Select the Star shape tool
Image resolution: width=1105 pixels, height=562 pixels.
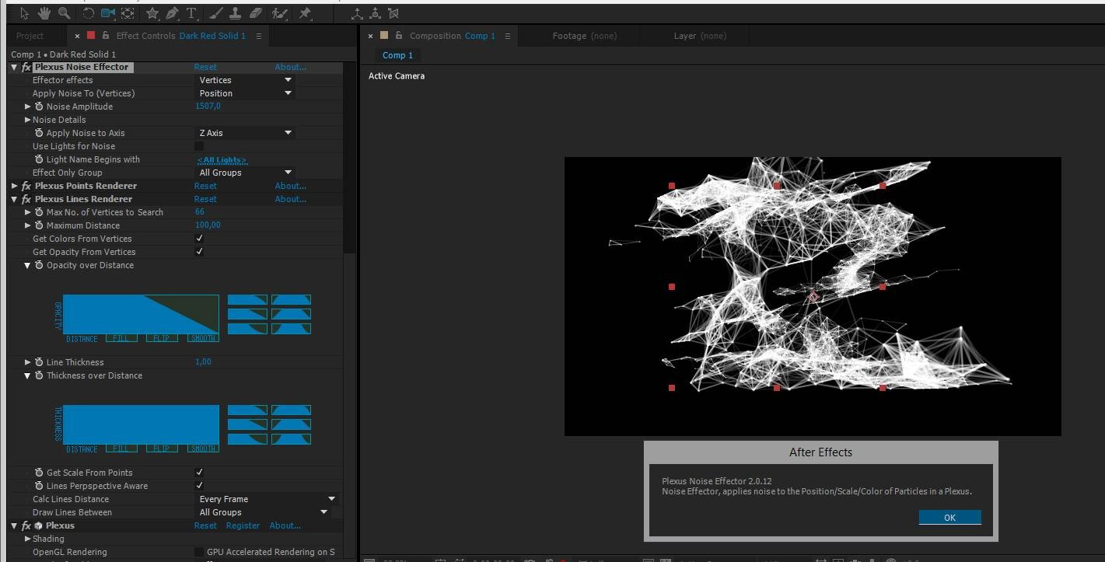[152, 13]
